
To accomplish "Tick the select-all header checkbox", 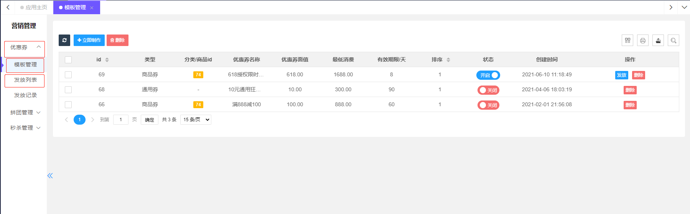I will coord(68,60).
